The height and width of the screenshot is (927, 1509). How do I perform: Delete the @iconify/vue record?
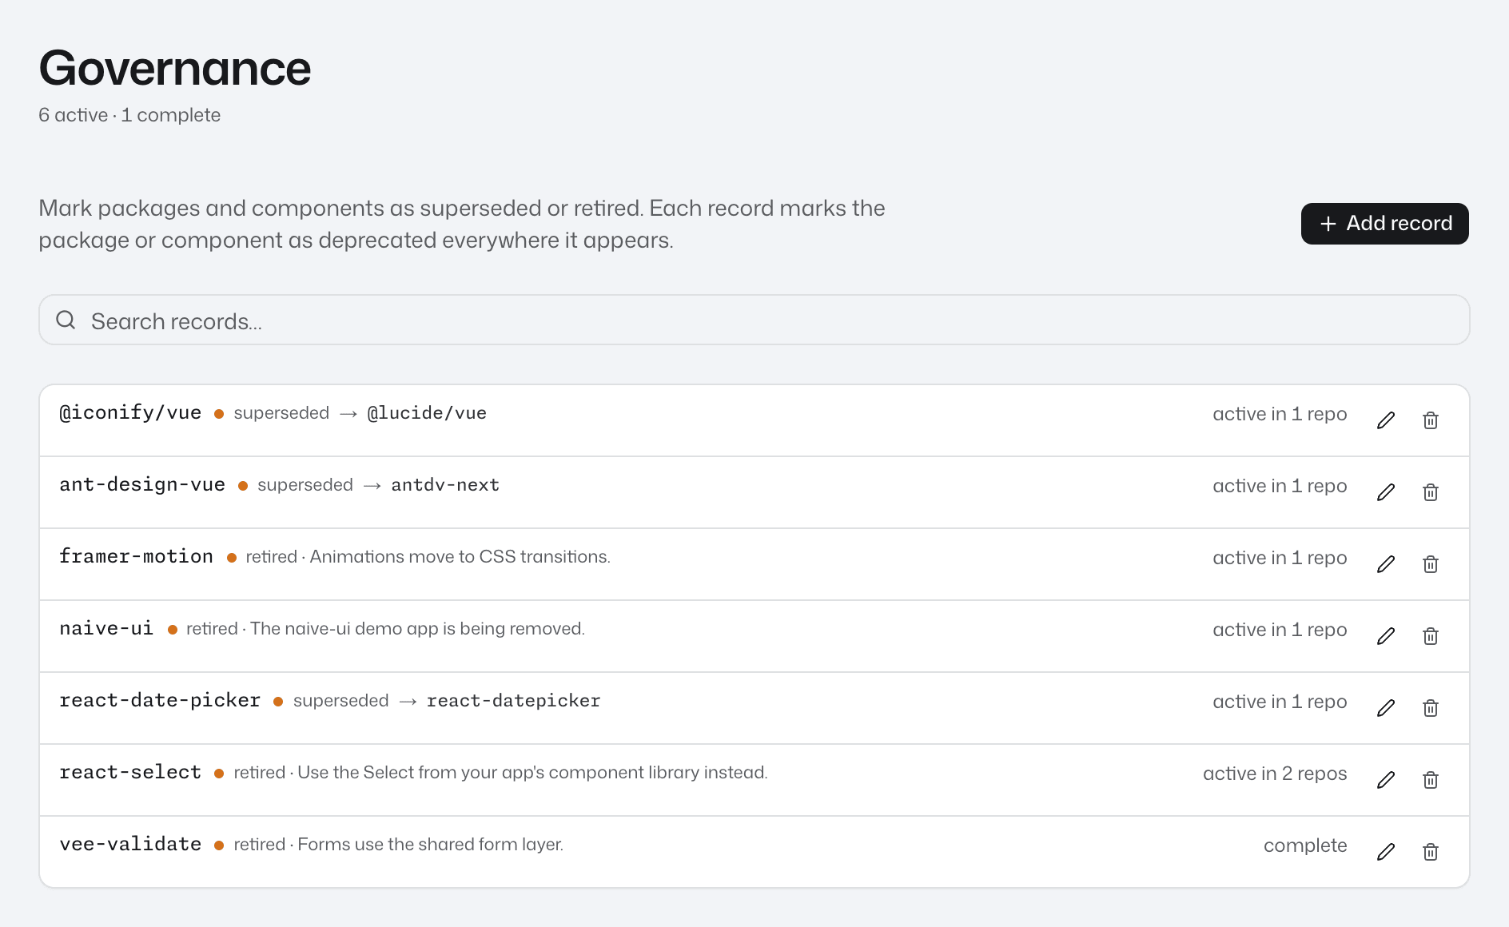[1431, 420]
